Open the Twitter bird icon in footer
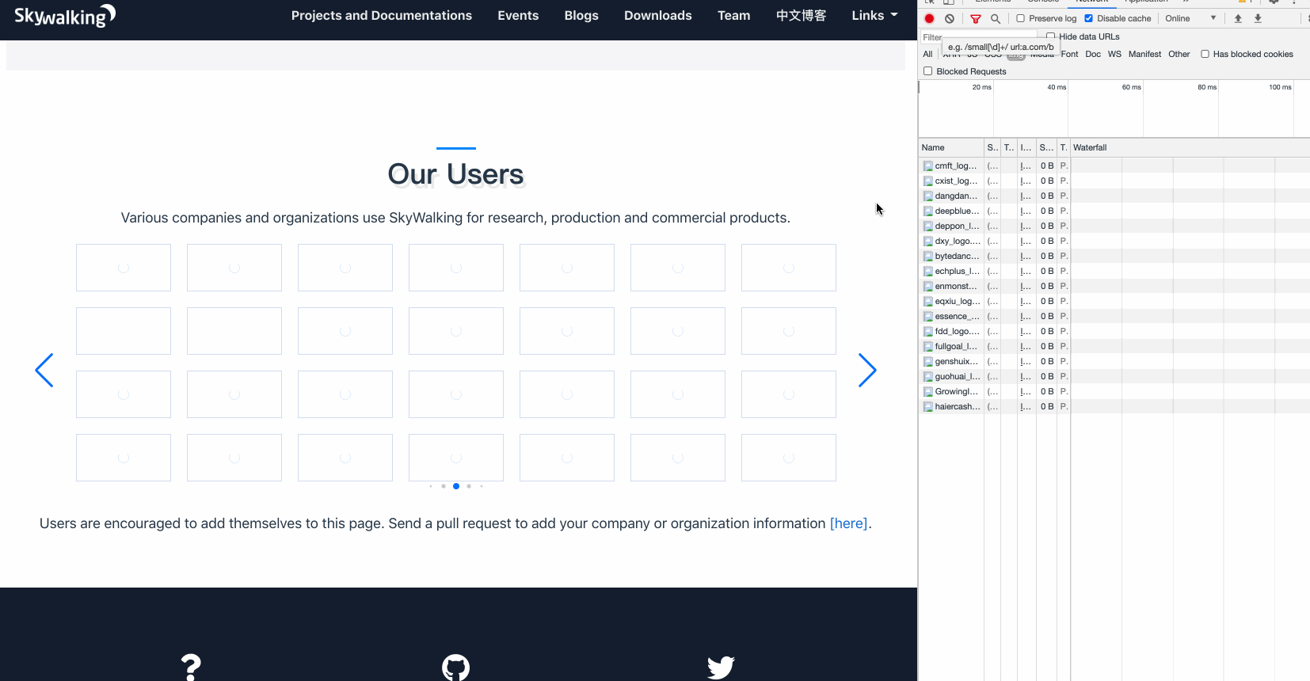Image resolution: width=1310 pixels, height=681 pixels. coord(721,668)
